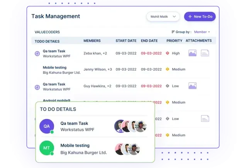The width and height of the screenshot is (246, 168).
Task: Click the Group by sort icon
Action: tap(173, 32)
